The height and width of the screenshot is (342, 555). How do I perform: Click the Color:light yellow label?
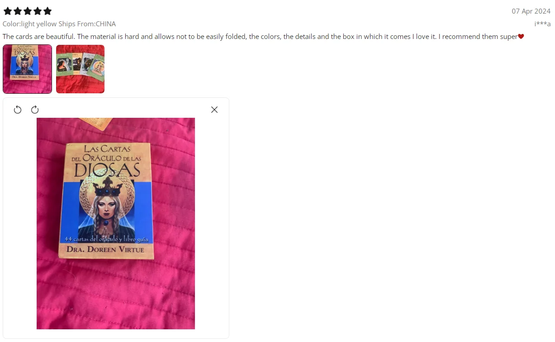[29, 24]
